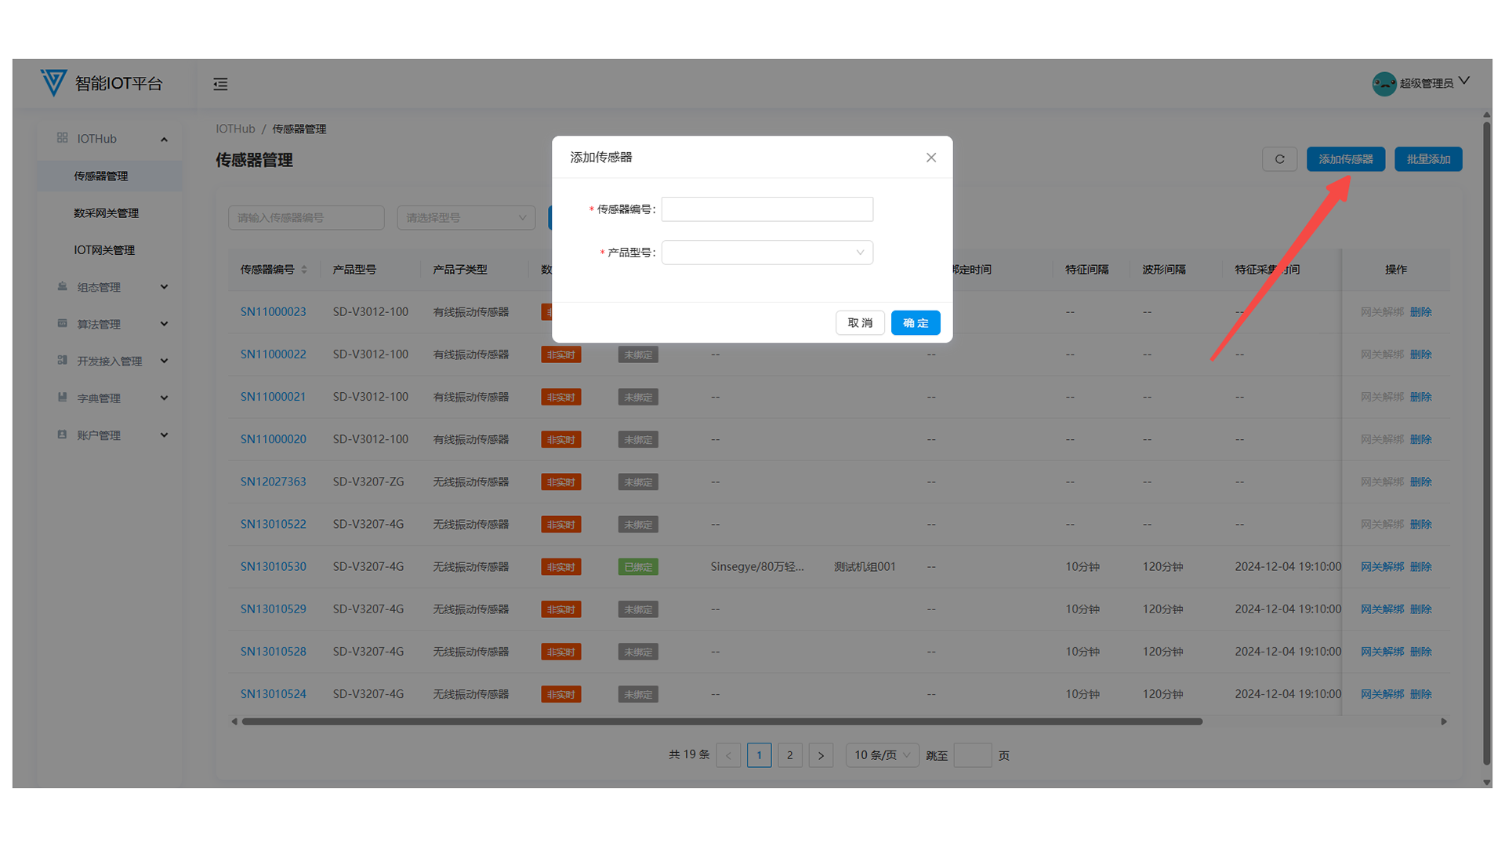Click the jump-to page input box
Viewport: 1505px width, 847px height.
(973, 755)
